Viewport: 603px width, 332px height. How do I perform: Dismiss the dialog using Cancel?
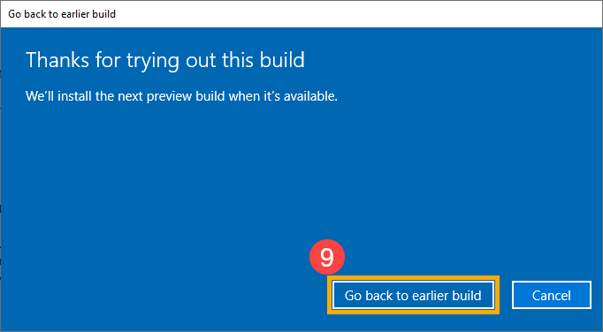click(552, 295)
